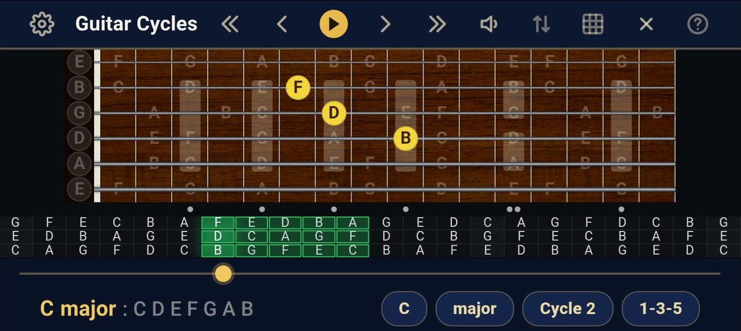Screen dimensions: 741x331
Task: Select the high E string label
Action: tap(79, 62)
